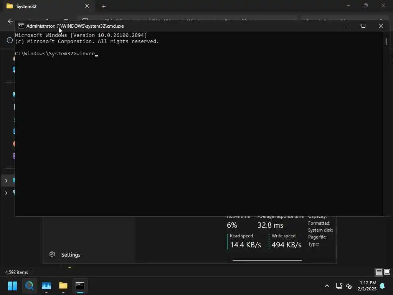Image resolution: width=393 pixels, height=295 pixels.
Task: Close the Administrator cmd.exe window
Action: 381,26
